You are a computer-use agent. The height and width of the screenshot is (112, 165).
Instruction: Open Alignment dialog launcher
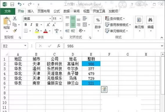[90, 38]
